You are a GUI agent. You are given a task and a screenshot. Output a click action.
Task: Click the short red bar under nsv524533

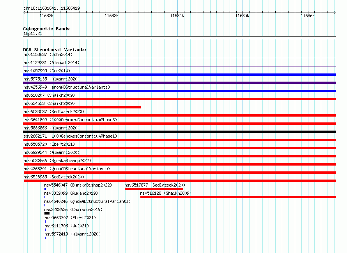[x=82, y=107]
